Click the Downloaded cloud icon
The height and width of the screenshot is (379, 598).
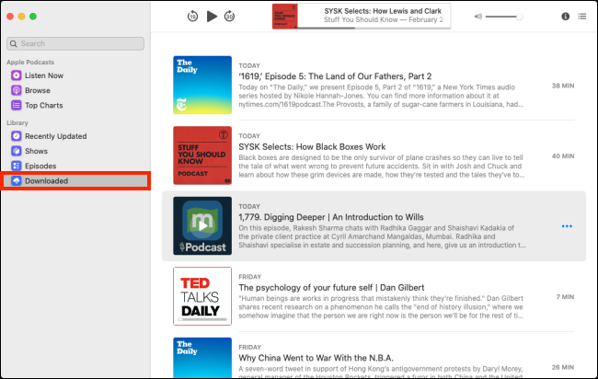tap(16, 180)
